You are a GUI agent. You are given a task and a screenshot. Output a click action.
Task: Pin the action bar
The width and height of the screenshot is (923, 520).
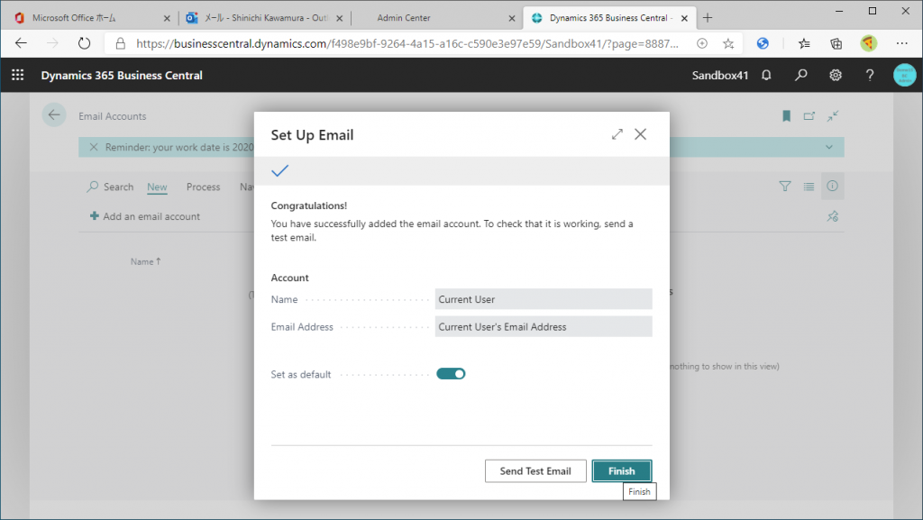[832, 216]
